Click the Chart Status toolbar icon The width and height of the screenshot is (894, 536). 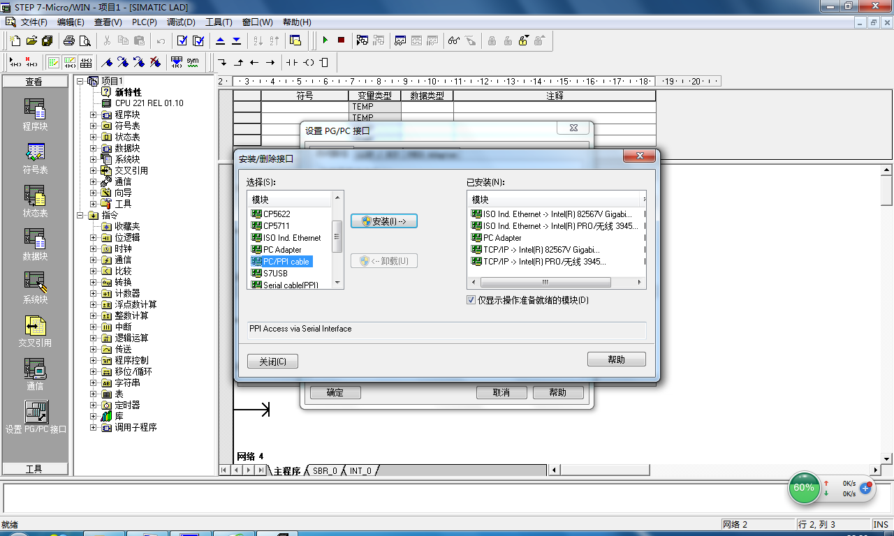(400, 40)
